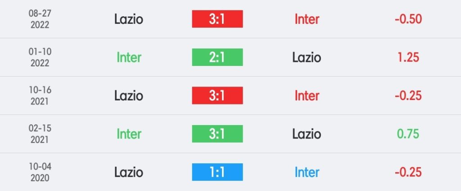Click the 08-27 2022 match date
Viewport: 461px width, 191px height.
[x=40, y=19]
